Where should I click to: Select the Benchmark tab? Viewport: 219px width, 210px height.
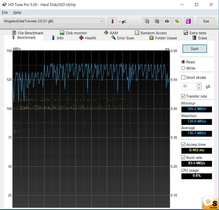24,38
